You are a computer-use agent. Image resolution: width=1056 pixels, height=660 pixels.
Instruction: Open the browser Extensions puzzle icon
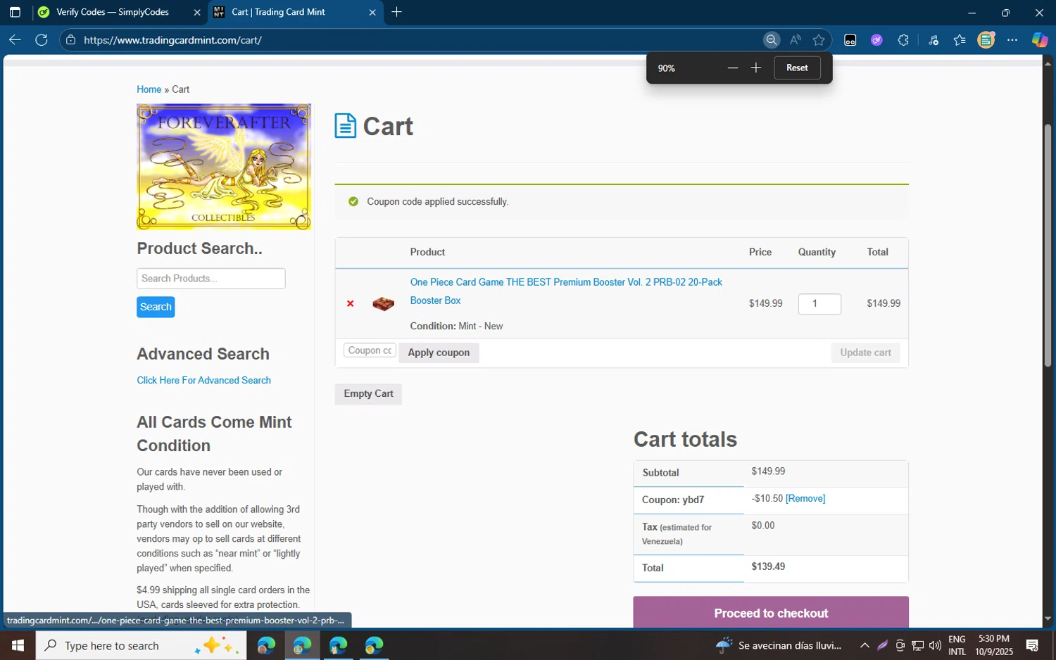[x=903, y=40]
